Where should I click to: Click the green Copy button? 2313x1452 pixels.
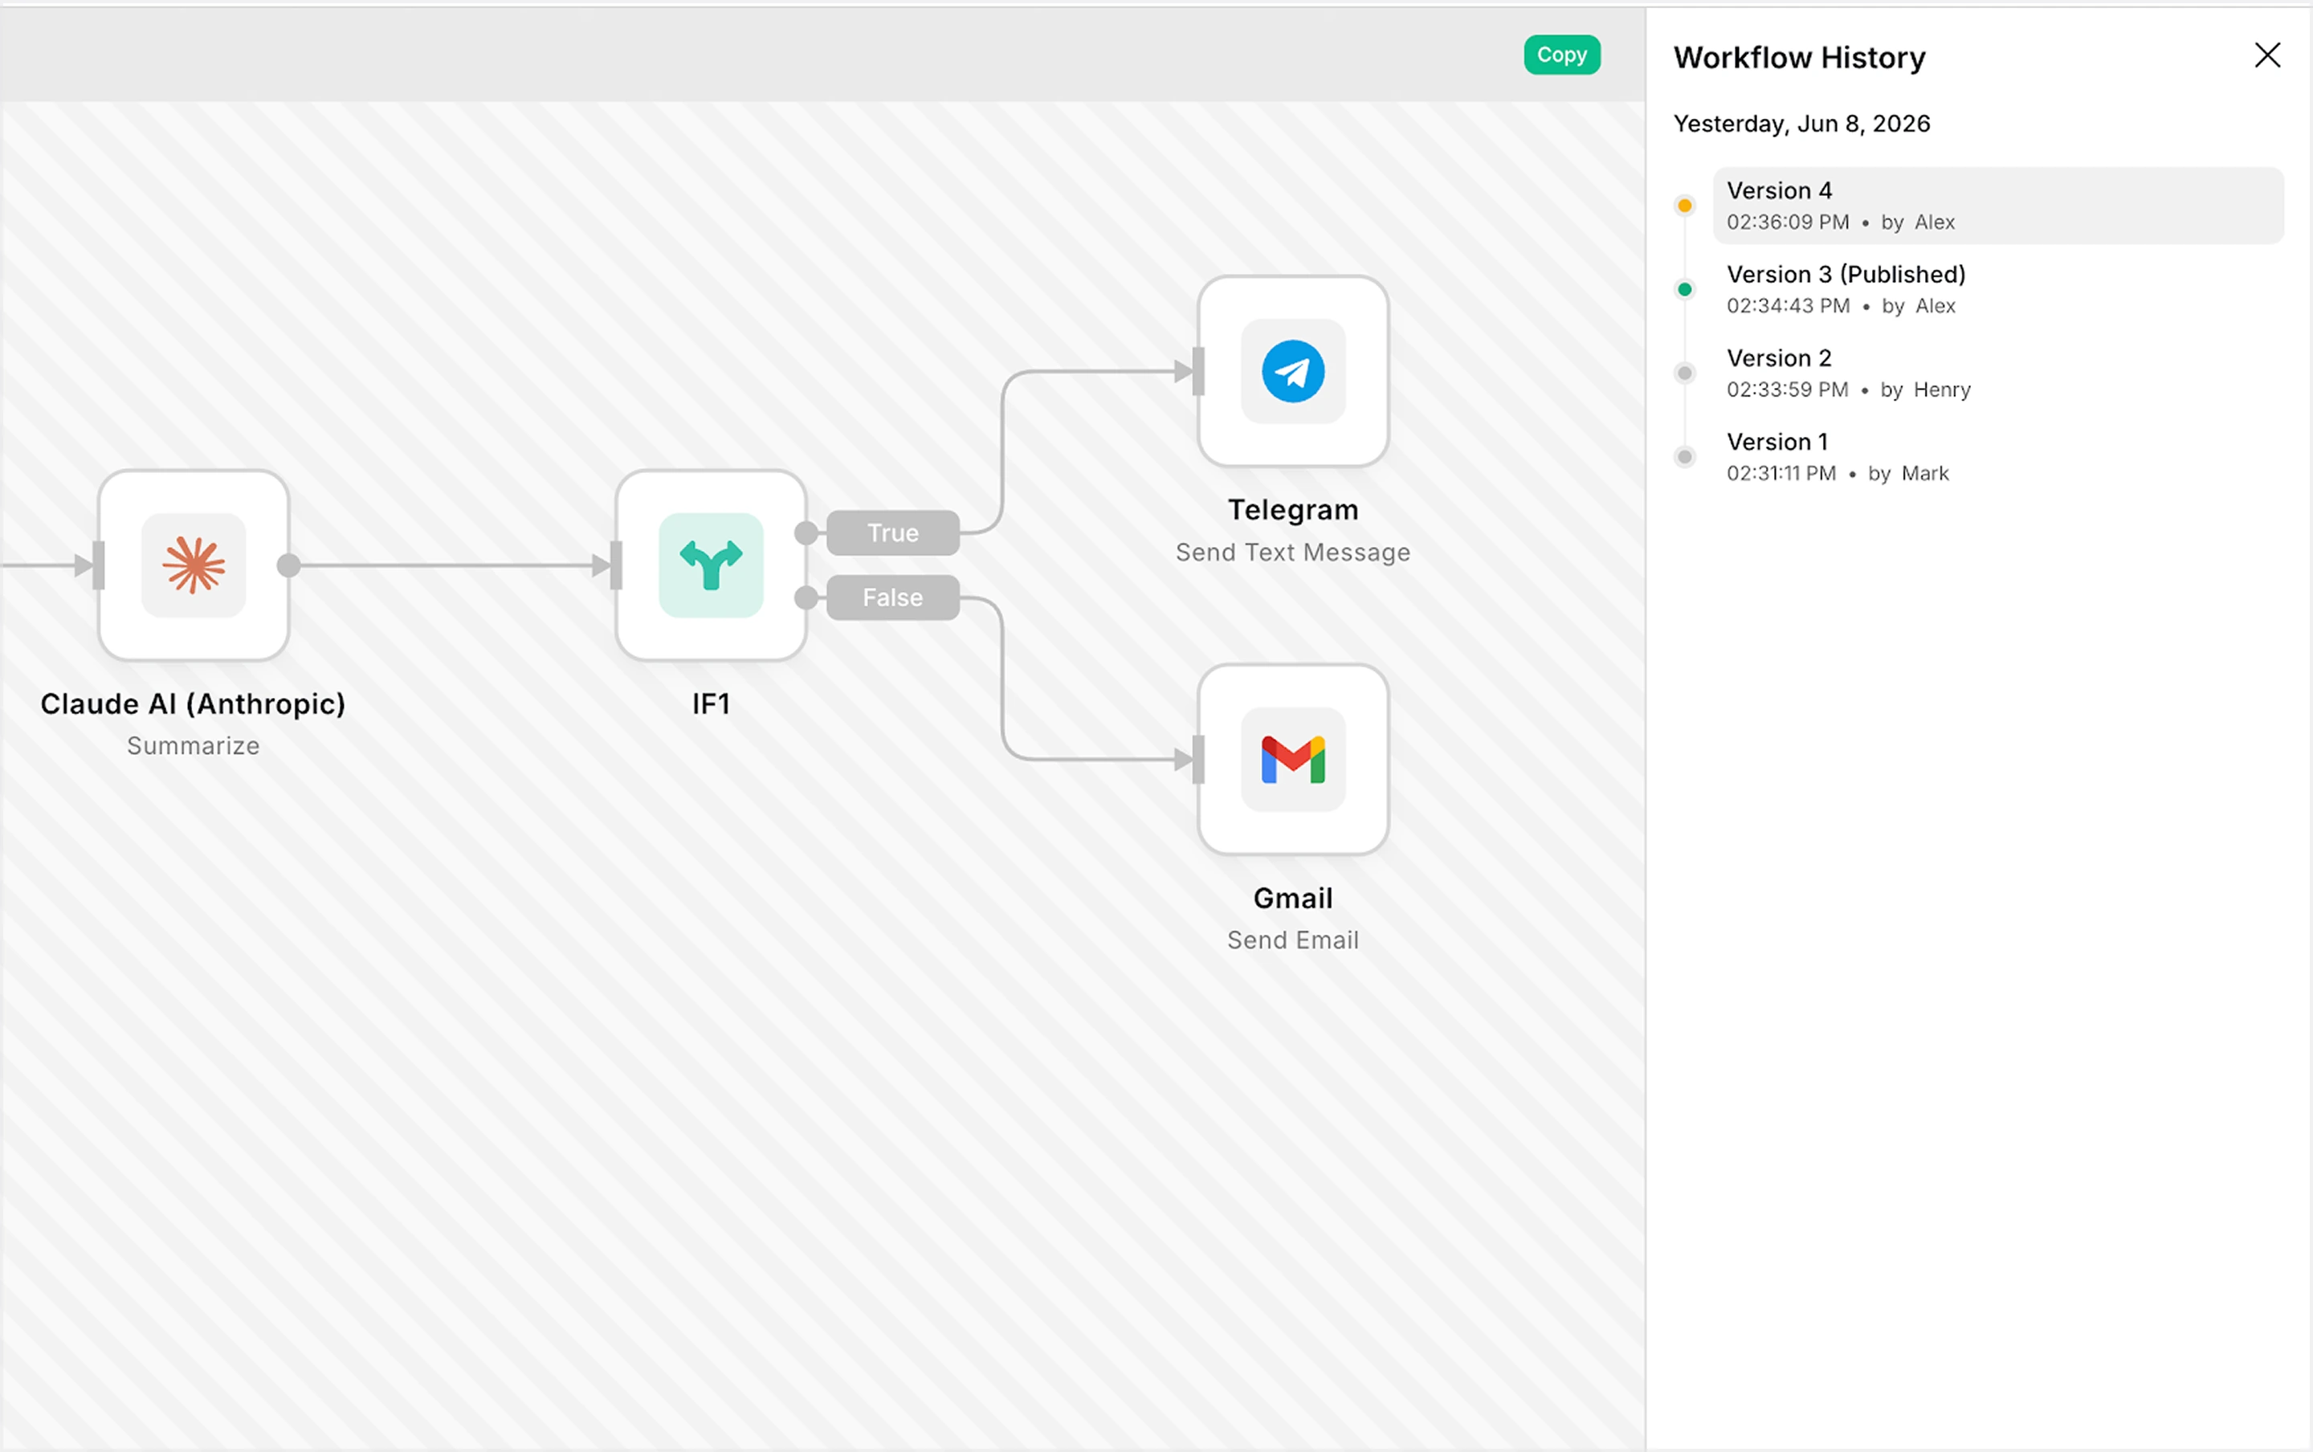pyautogui.click(x=1561, y=55)
